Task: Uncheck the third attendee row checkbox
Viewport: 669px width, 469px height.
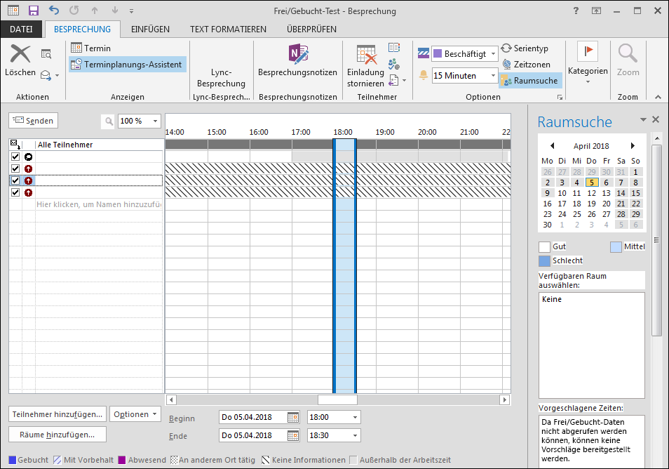Action: pyautogui.click(x=15, y=180)
